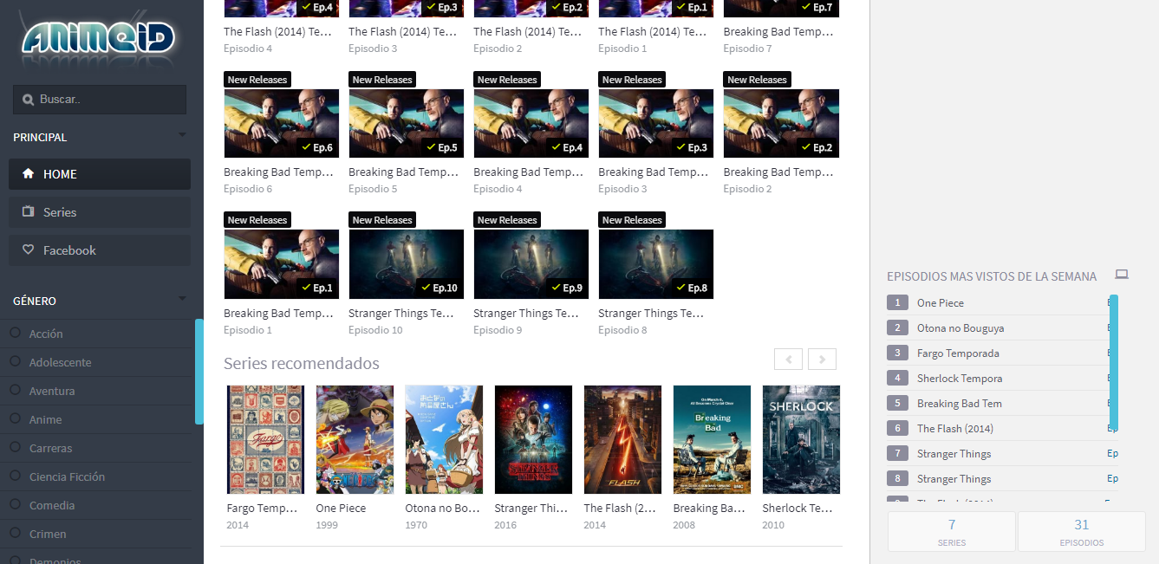This screenshot has width=1159, height=564.
Task: Open Breaking Bad Episodio 7 title link
Action: coord(778,32)
